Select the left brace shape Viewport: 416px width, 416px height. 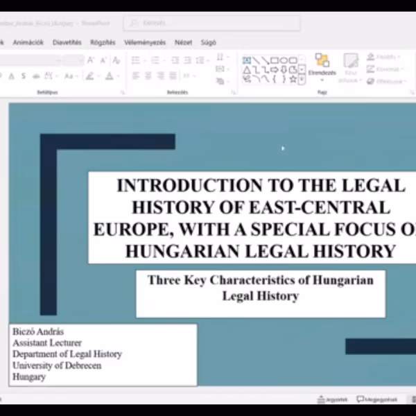click(x=275, y=79)
